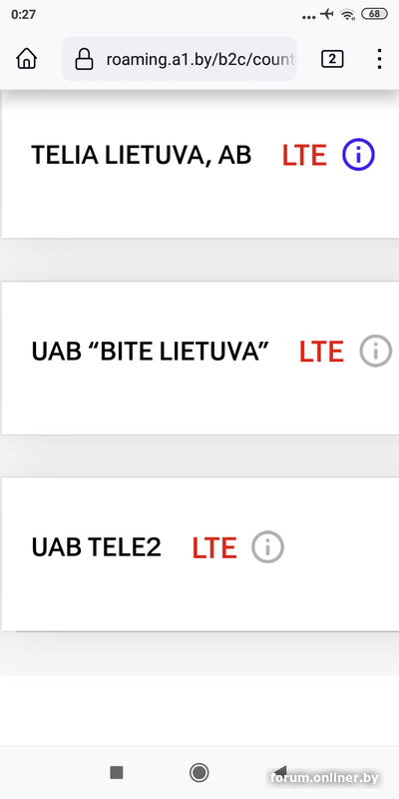399x799 pixels.
Task: Select the TELIA LIETUVA, AB operator name
Action: pos(142,155)
